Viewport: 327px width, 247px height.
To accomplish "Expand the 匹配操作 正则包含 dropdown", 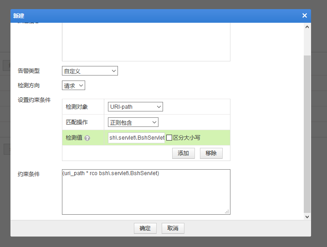I will point(133,122).
